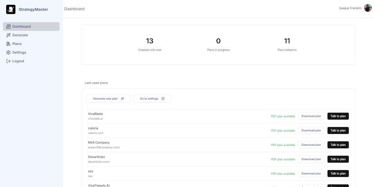Screen dimensions: 374x187
Task: Click PDF plan available for sss
Action: (x=283, y=173)
